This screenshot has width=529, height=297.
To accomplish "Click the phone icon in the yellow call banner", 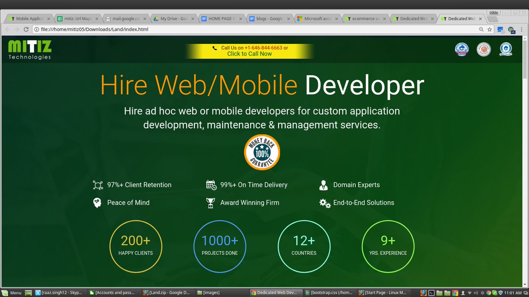I will point(215,48).
